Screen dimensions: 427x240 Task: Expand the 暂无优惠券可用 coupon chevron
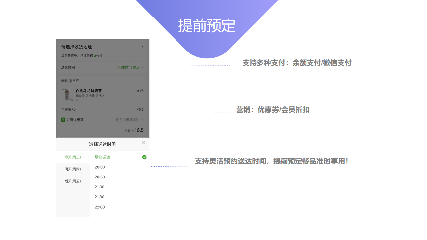[x=142, y=119]
